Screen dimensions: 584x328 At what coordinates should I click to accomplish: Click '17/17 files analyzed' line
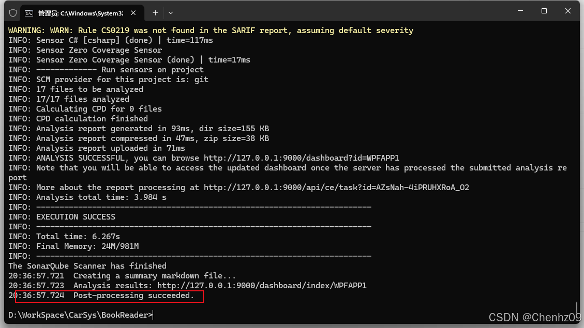(x=69, y=99)
